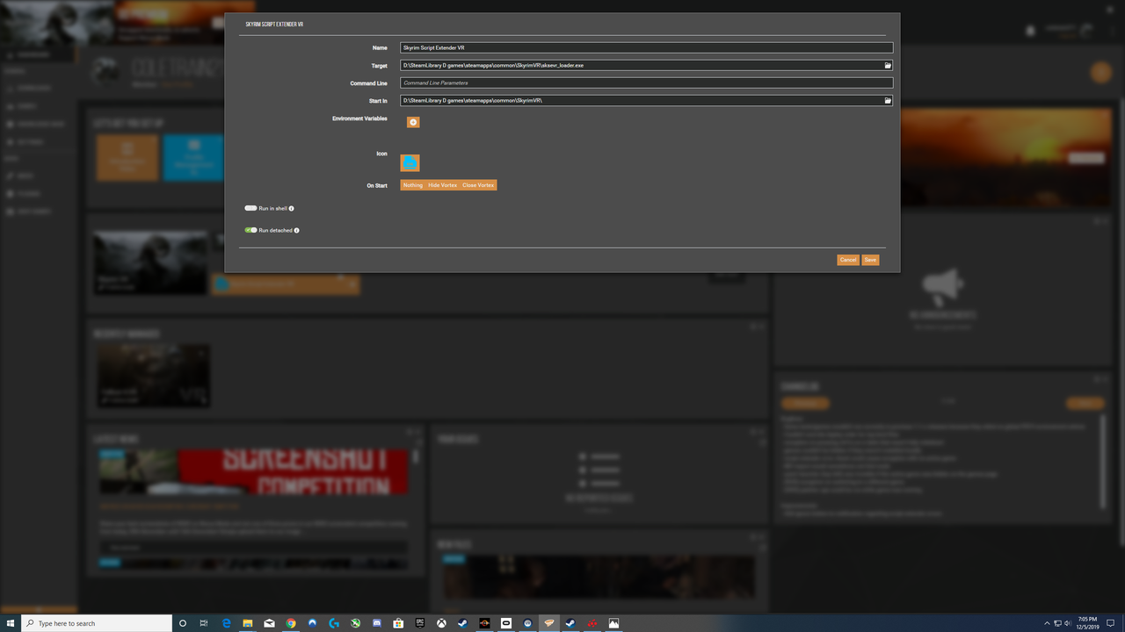Open Google Chrome from taskbar
This screenshot has width=1125, height=632.
coord(291,623)
